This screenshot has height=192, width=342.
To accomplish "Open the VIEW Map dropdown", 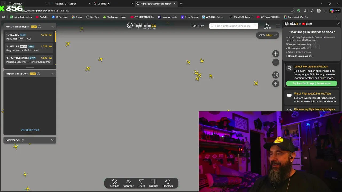I will (x=267, y=35).
